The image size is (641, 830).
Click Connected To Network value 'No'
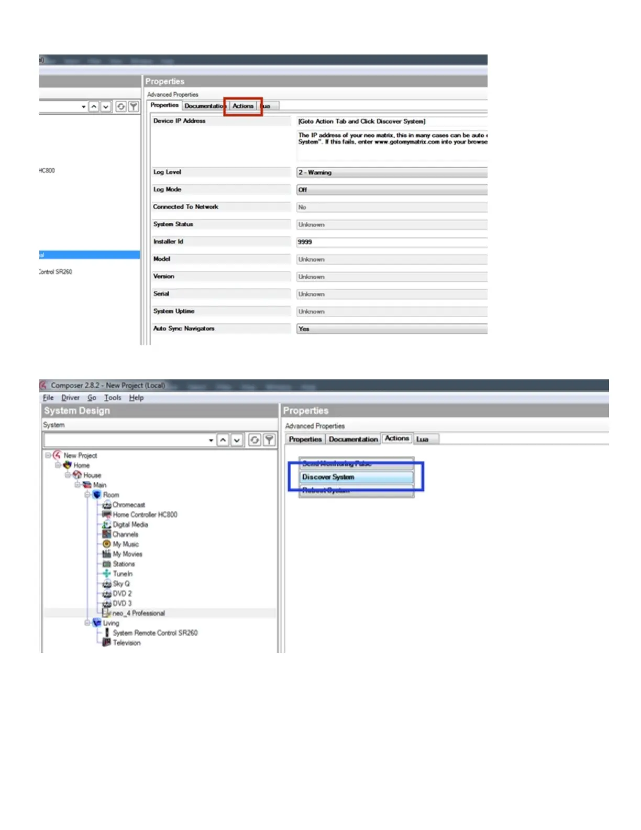click(392, 207)
